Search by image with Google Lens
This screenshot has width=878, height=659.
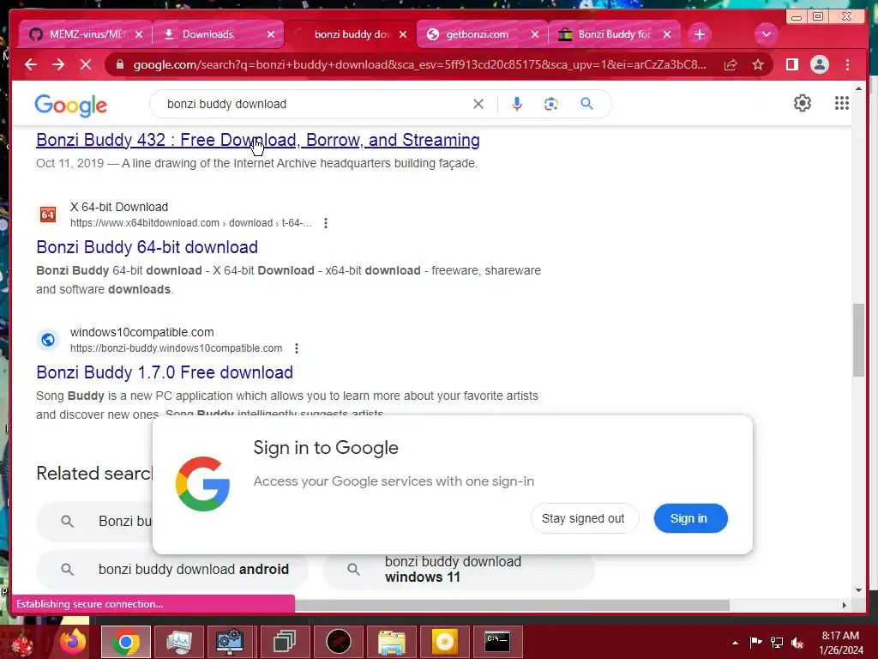pyautogui.click(x=551, y=104)
